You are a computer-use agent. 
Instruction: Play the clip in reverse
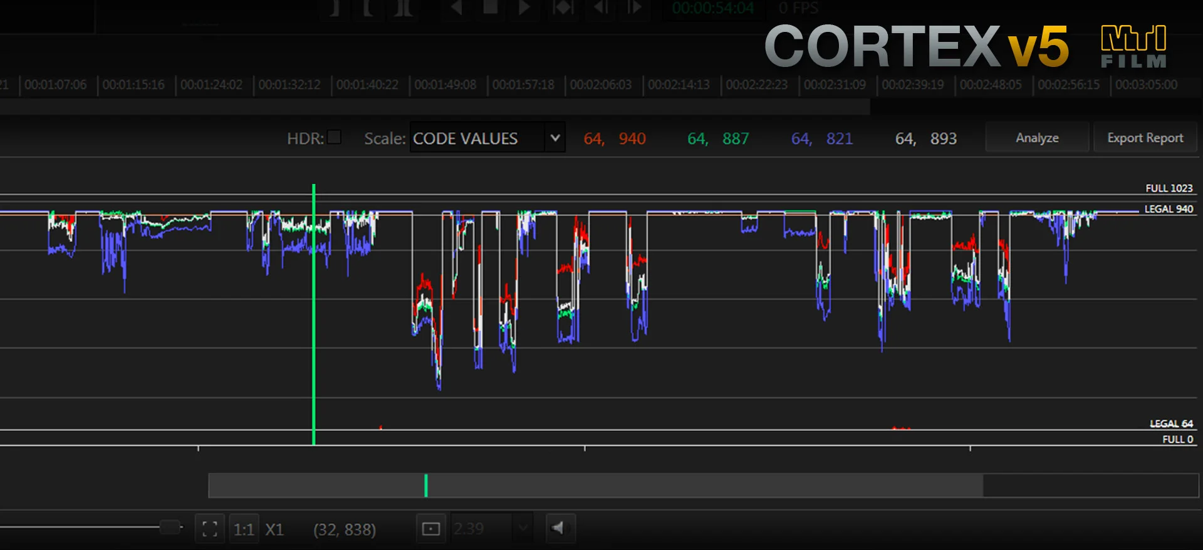457,8
